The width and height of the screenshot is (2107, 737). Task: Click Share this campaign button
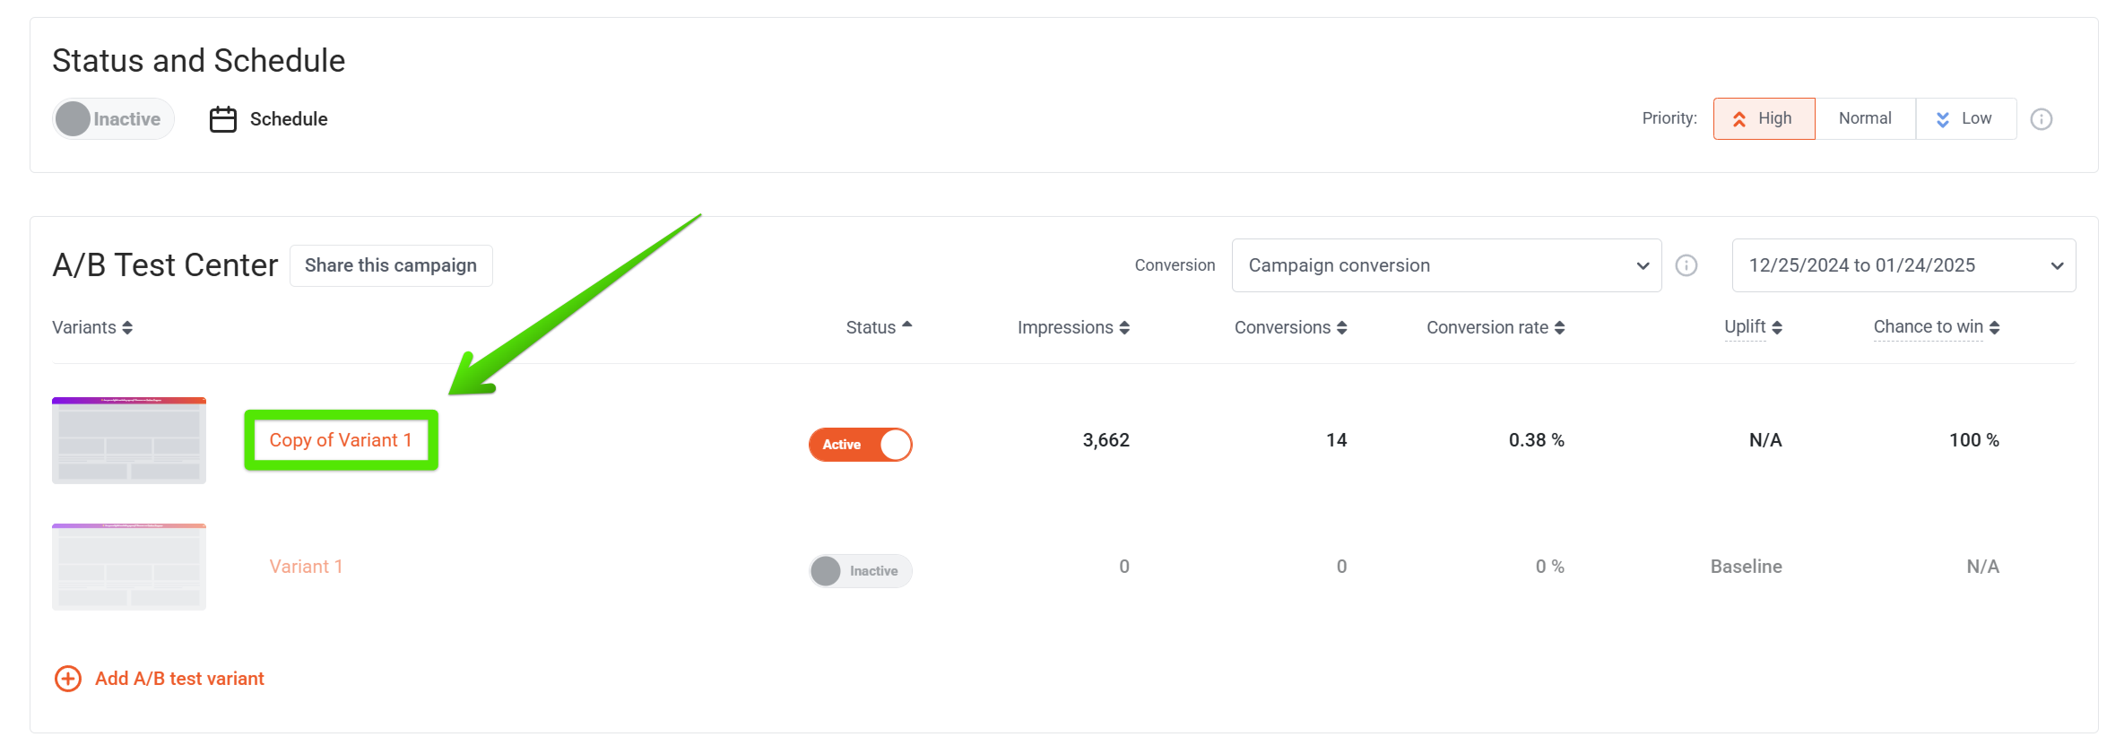[391, 265]
